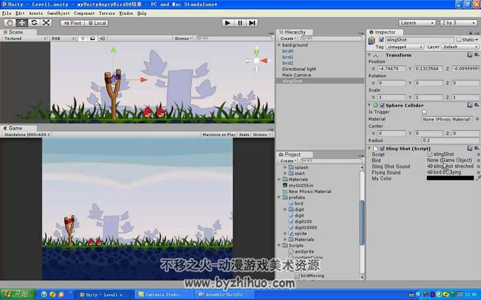Viewport: 481px width, 300px height.
Task: Click Create button in Hierarchy panel
Action: [x=288, y=38]
